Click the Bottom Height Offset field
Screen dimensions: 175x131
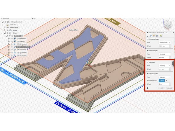[x=164, y=84]
